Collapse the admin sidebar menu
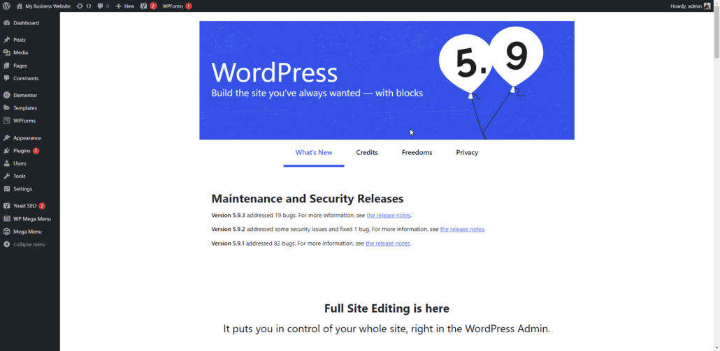The width and height of the screenshot is (720, 351). [24, 245]
